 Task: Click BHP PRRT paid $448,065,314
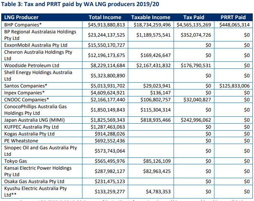pyautogui.click(x=234, y=25)
